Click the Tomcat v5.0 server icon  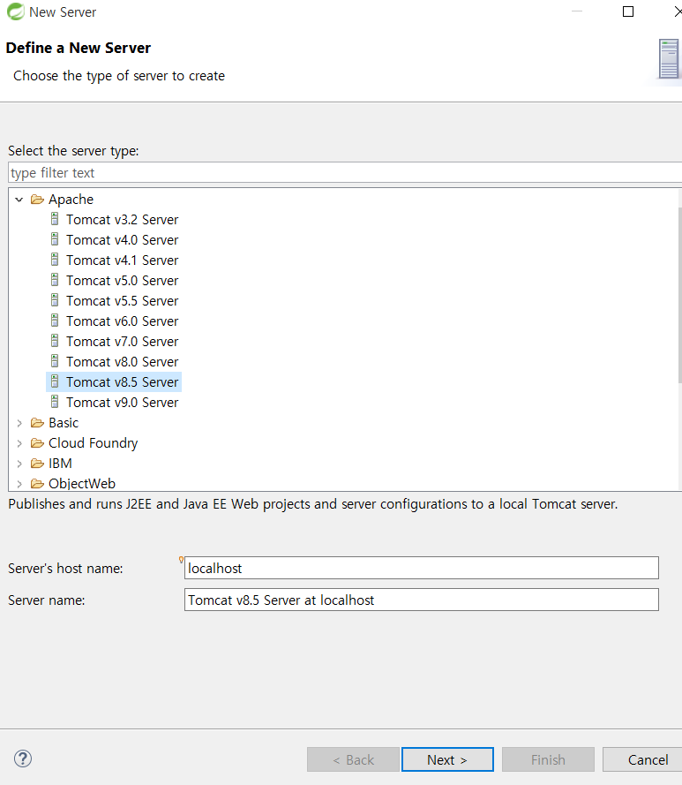[55, 280]
